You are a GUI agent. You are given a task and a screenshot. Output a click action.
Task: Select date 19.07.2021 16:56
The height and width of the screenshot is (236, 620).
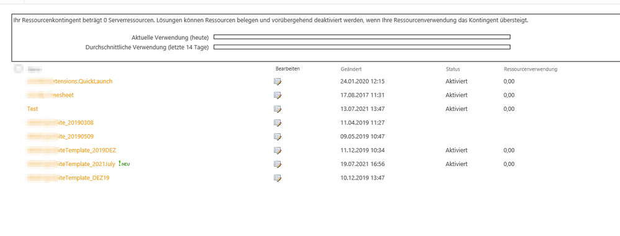(x=362, y=164)
